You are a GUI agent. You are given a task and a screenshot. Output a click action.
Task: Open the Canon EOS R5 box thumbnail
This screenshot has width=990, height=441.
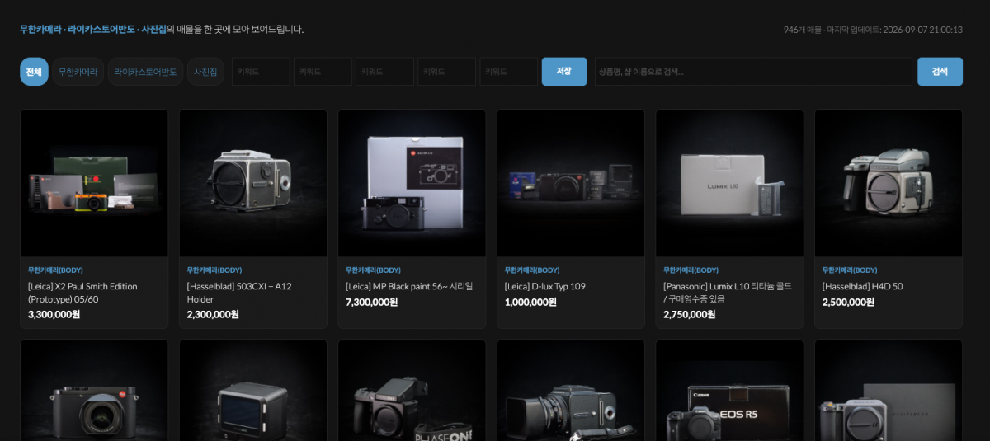click(729, 391)
